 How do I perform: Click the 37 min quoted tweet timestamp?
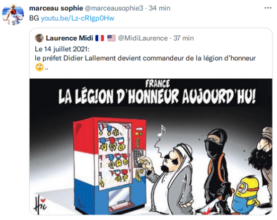[x=183, y=38]
